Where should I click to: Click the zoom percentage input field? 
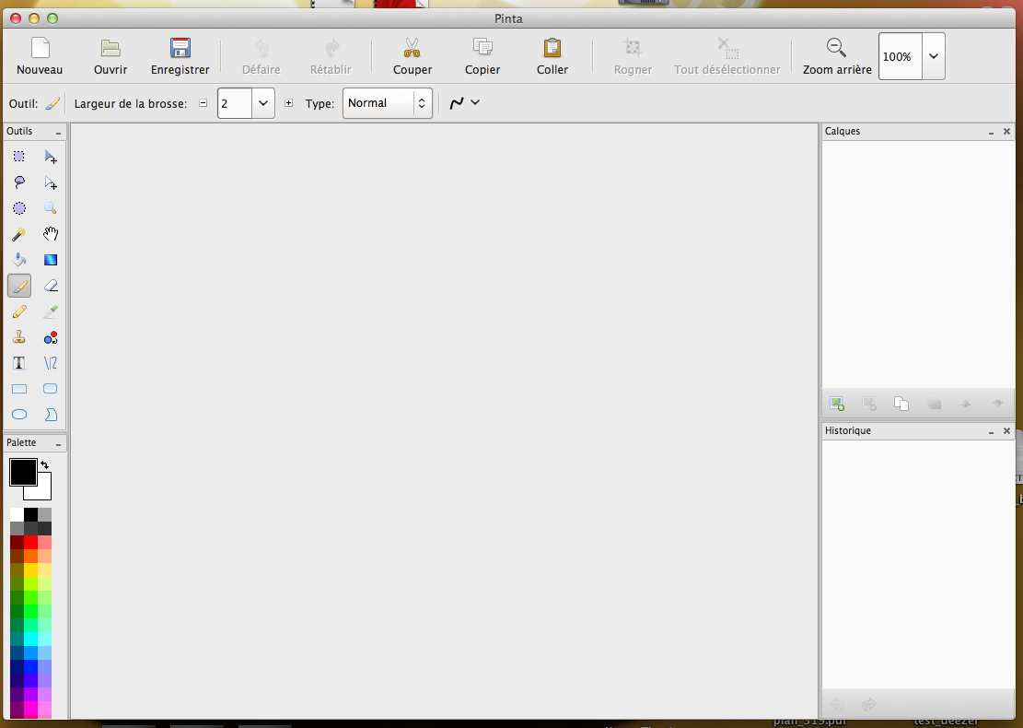pyautogui.click(x=901, y=56)
